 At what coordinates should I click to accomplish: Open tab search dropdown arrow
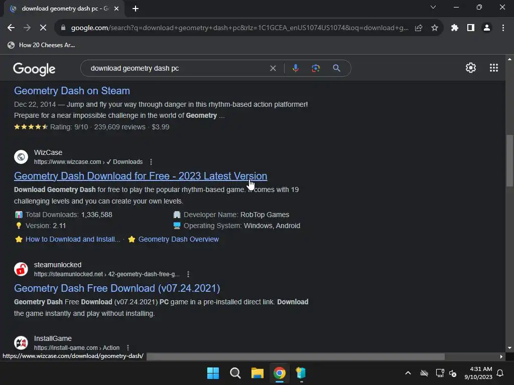433,7
